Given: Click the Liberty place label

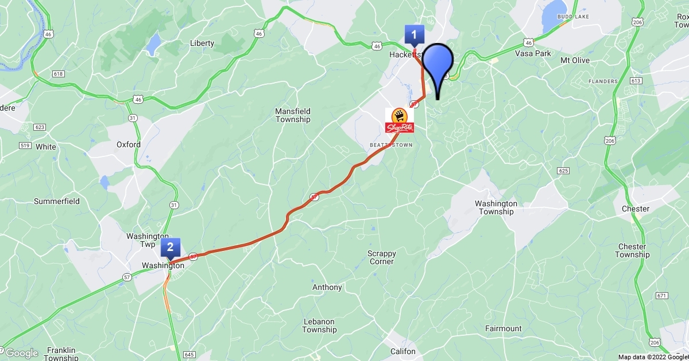Looking at the screenshot, I should coord(202,43).
